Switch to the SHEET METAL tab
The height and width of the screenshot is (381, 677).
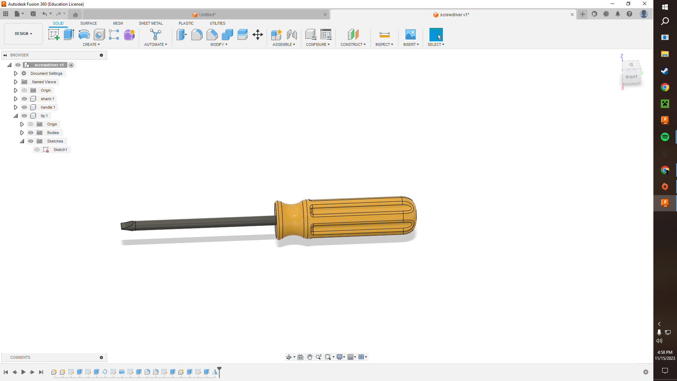coord(151,23)
